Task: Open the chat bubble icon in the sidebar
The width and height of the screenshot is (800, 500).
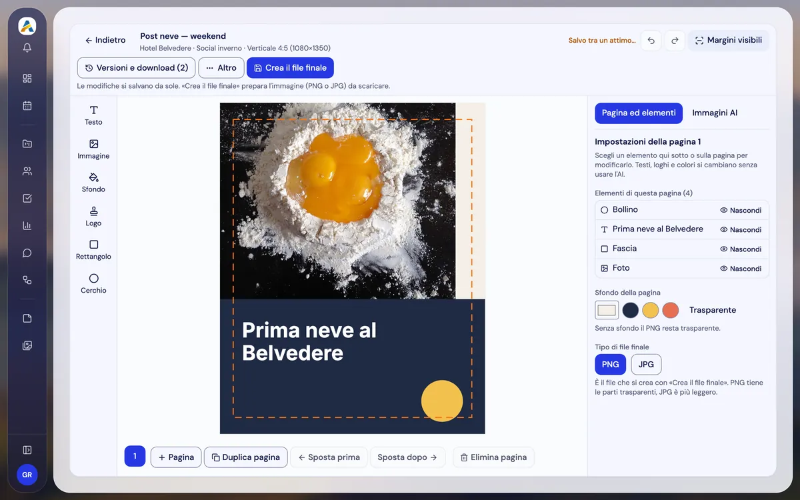Action: 27,253
